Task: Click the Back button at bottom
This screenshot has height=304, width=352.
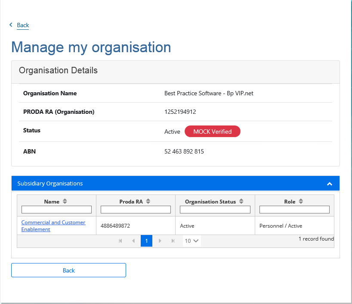Action: coord(68,270)
